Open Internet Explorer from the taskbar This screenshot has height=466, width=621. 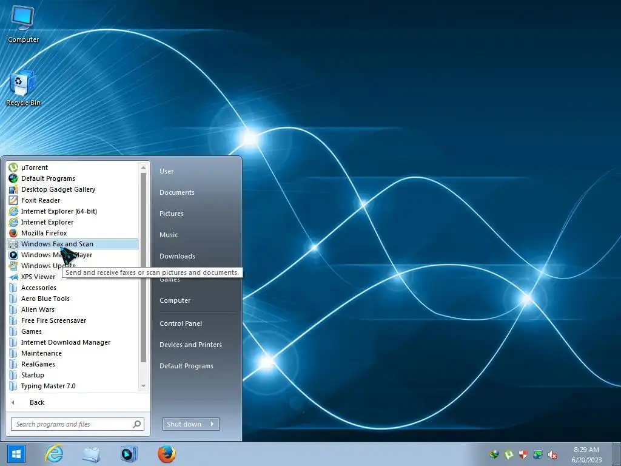[54, 454]
